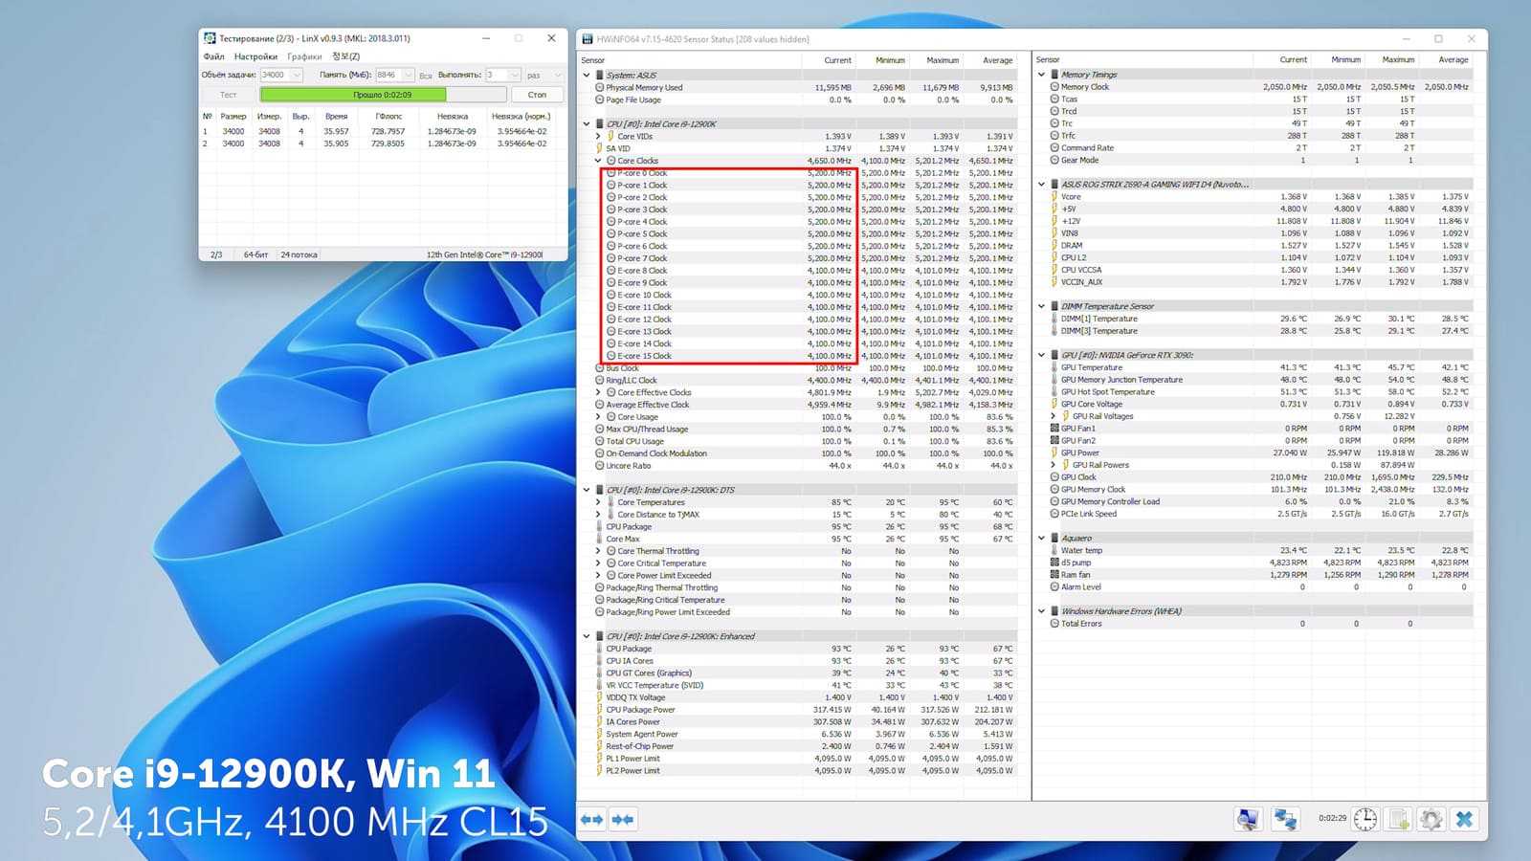Viewport: 1531px width, 861px height.
Task: Expand the Core Temperatures row
Action: [599, 502]
